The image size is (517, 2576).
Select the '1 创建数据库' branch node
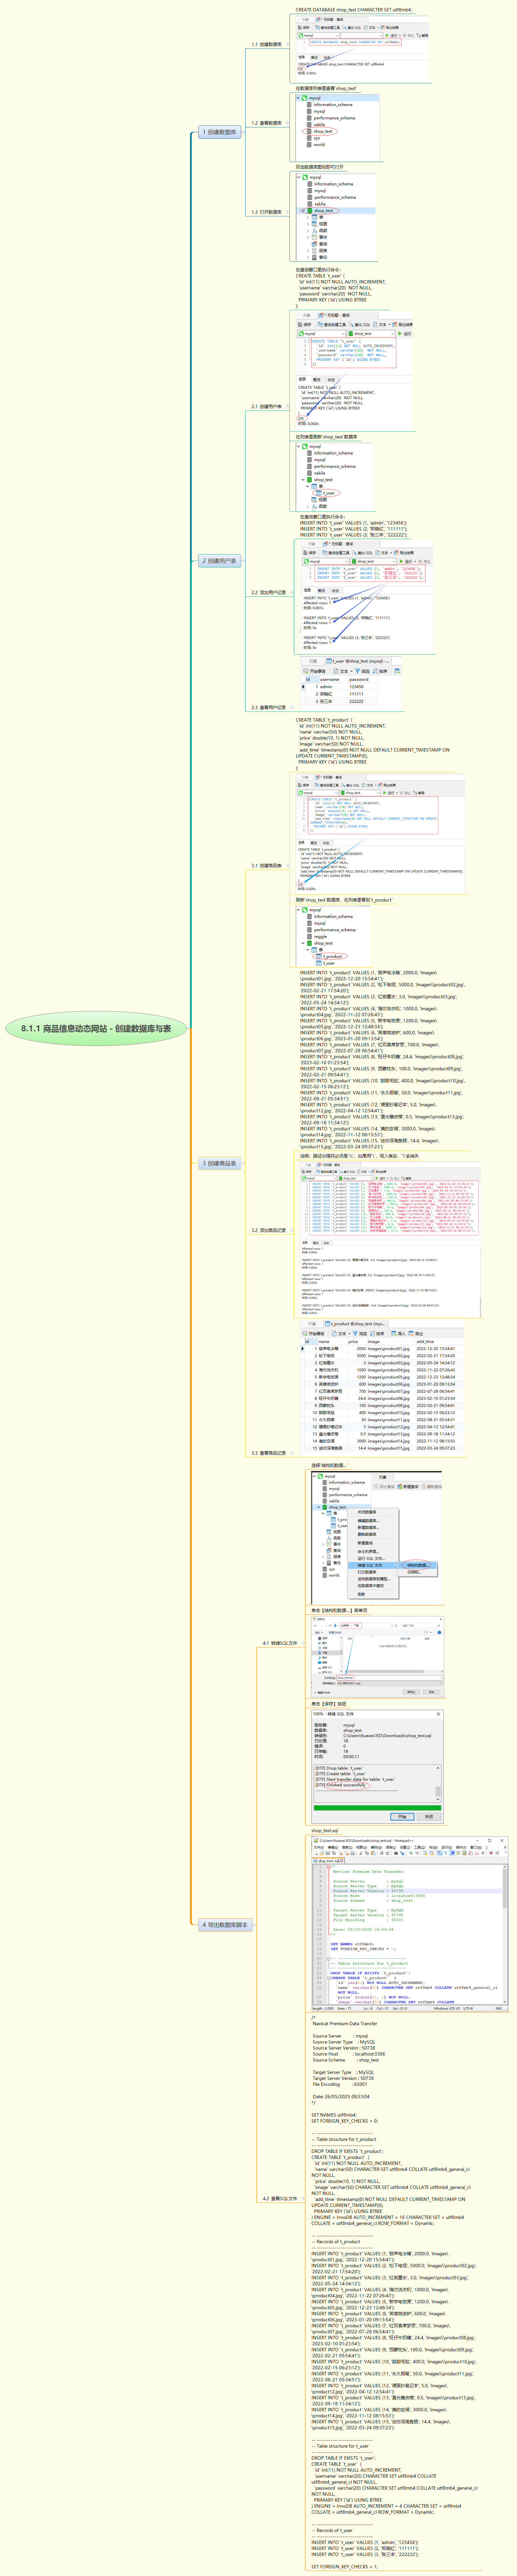pyautogui.click(x=219, y=132)
